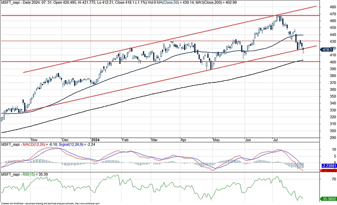Click the MACD value label -6.10374
Image resolution: width=337 pixels, height=205 pixels.
[x=328, y=171]
